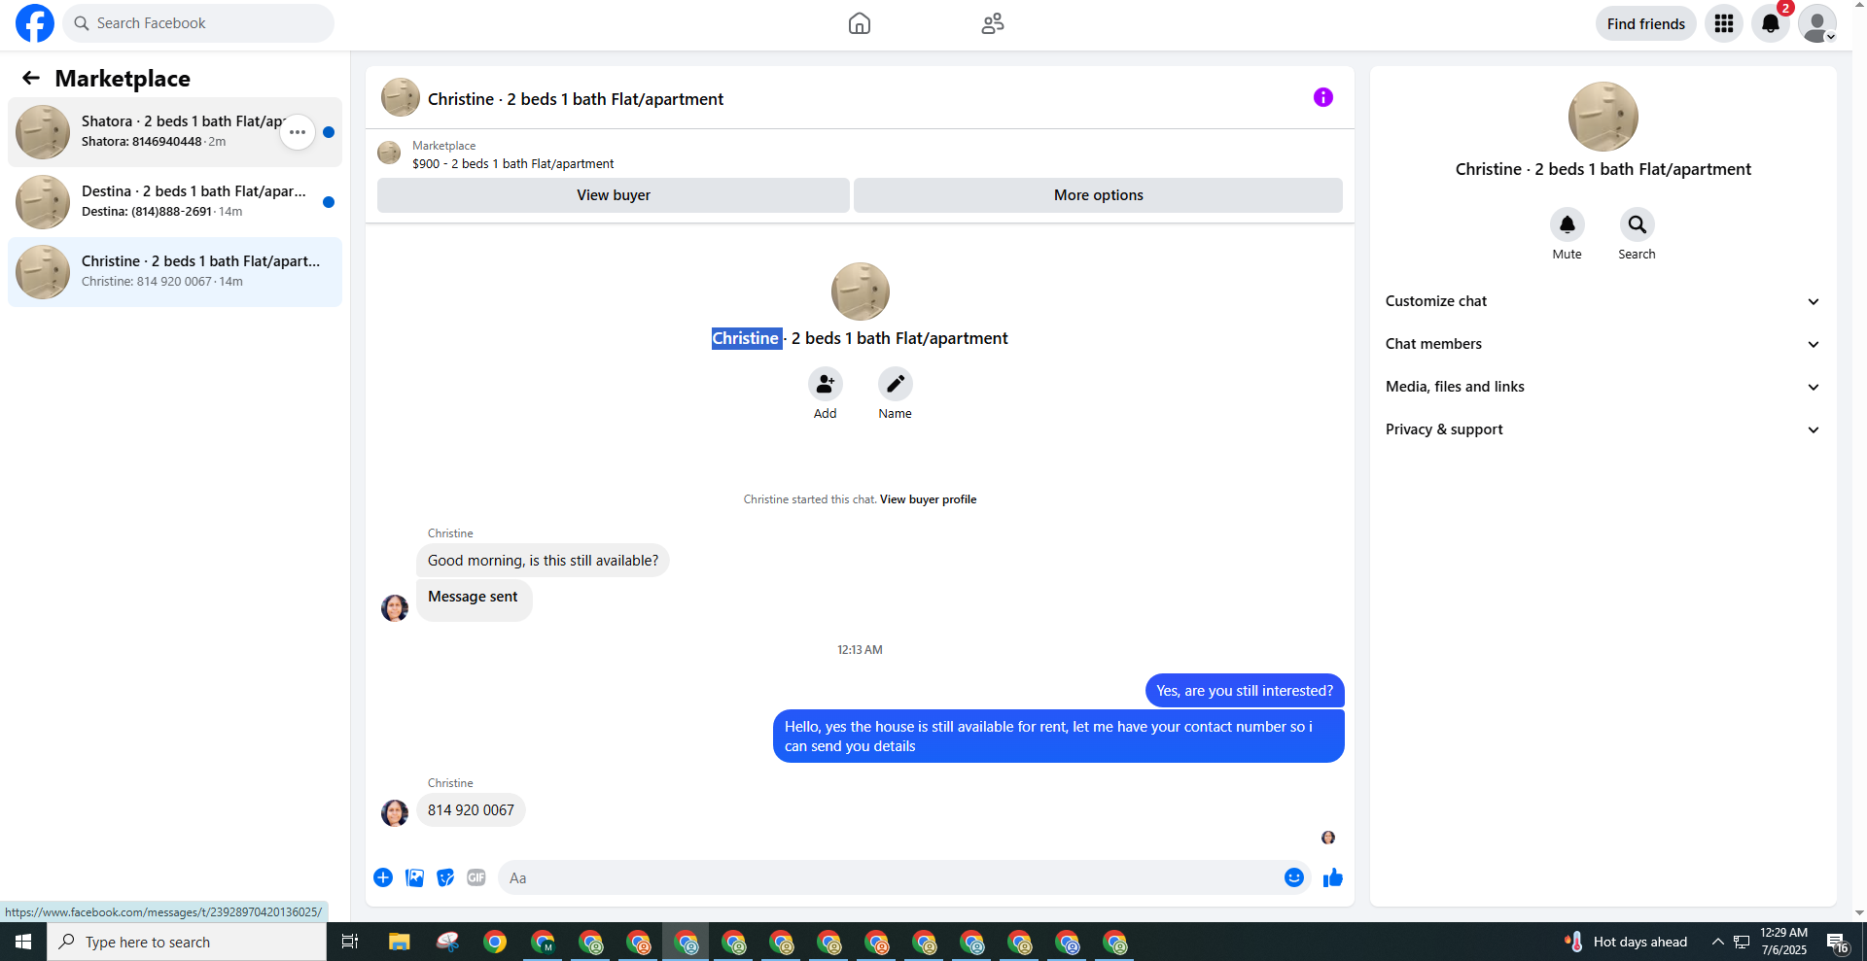Open the Friends icon in top bar
Screen dimensions: 1867x961
(993, 23)
